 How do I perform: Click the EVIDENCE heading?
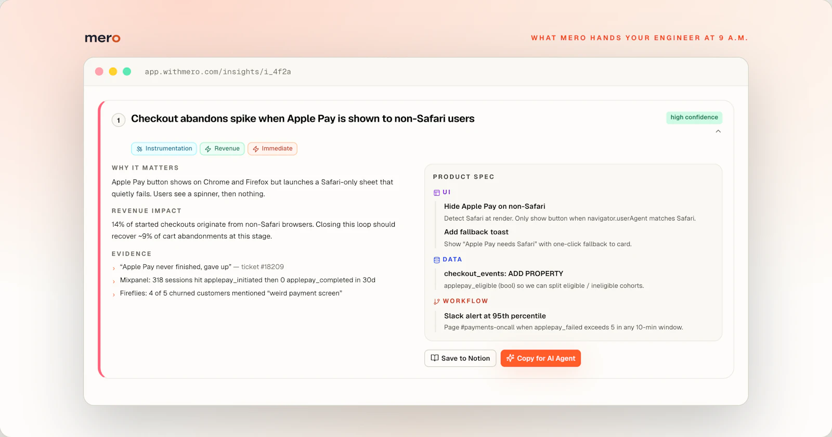(x=132, y=254)
